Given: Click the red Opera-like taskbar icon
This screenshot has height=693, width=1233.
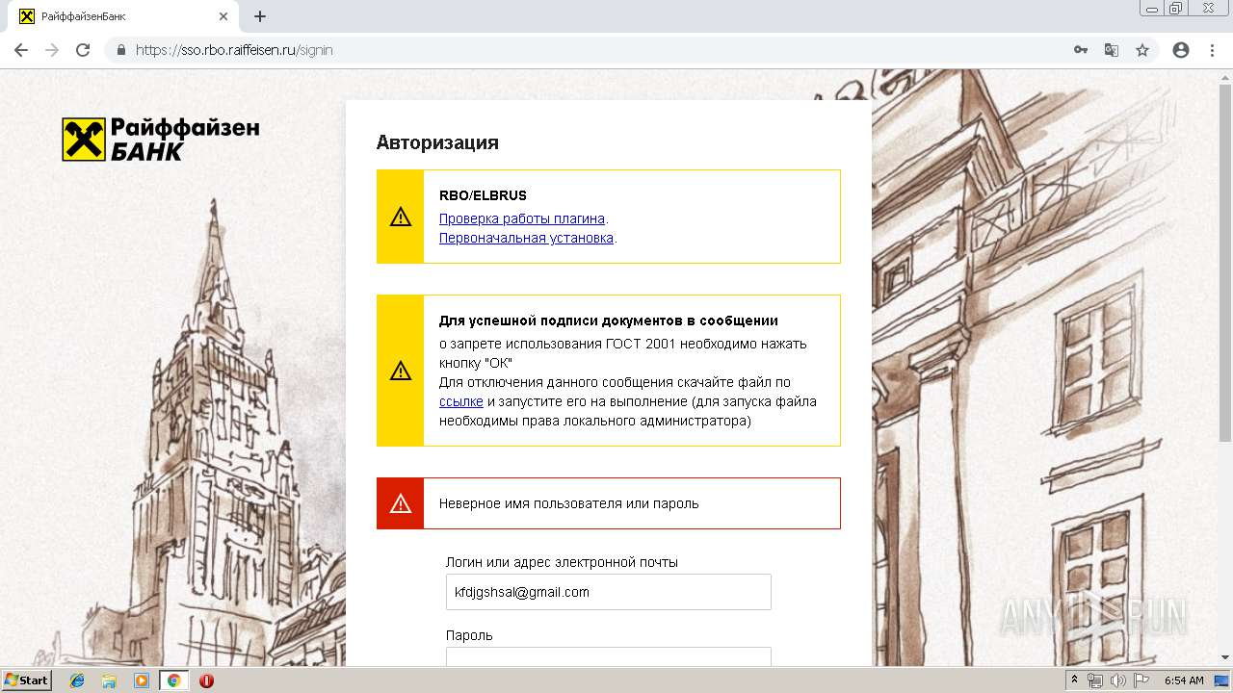Looking at the screenshot, I should (206, 680).
